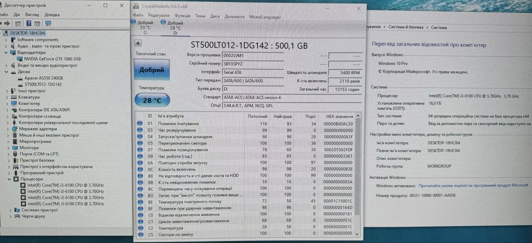Click the scan for hardware changes monitor icon
Viewport: 532px width, 243px height.
[48, 23]
